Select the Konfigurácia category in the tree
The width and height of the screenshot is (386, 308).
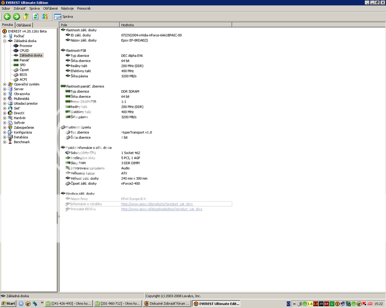point(23,132)
